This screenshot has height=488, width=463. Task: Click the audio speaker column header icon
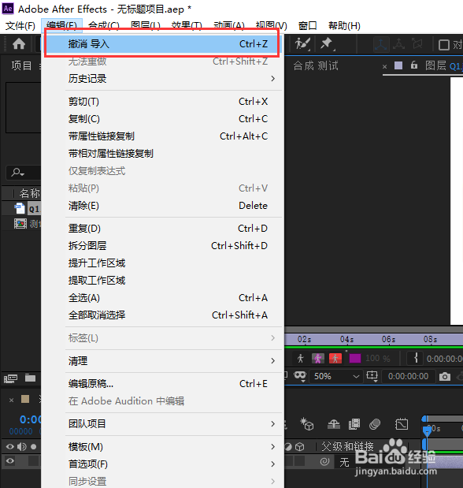click(x=22, y=447)
